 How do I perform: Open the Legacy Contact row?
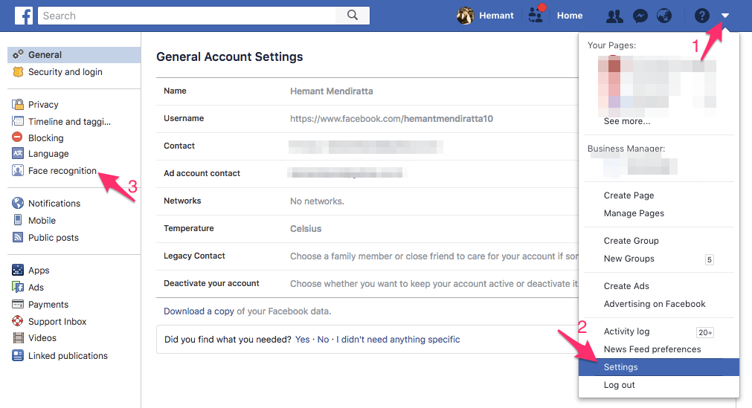click(x=367, y=256)
